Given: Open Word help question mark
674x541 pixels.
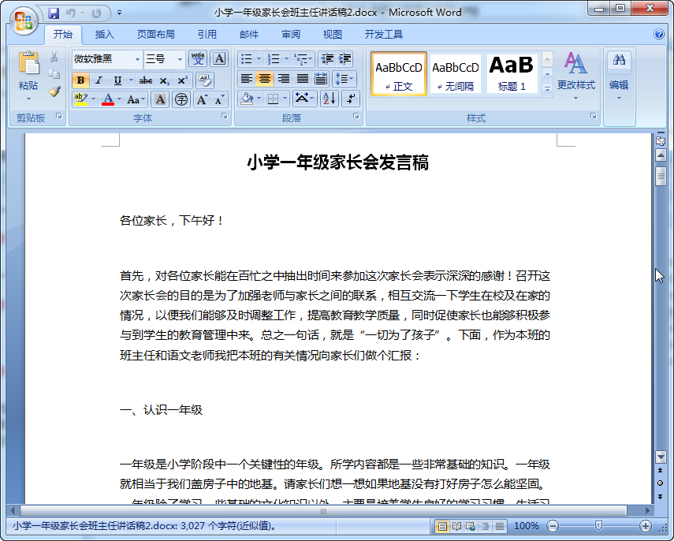Looking at the screenshot, I should (658, 34).
